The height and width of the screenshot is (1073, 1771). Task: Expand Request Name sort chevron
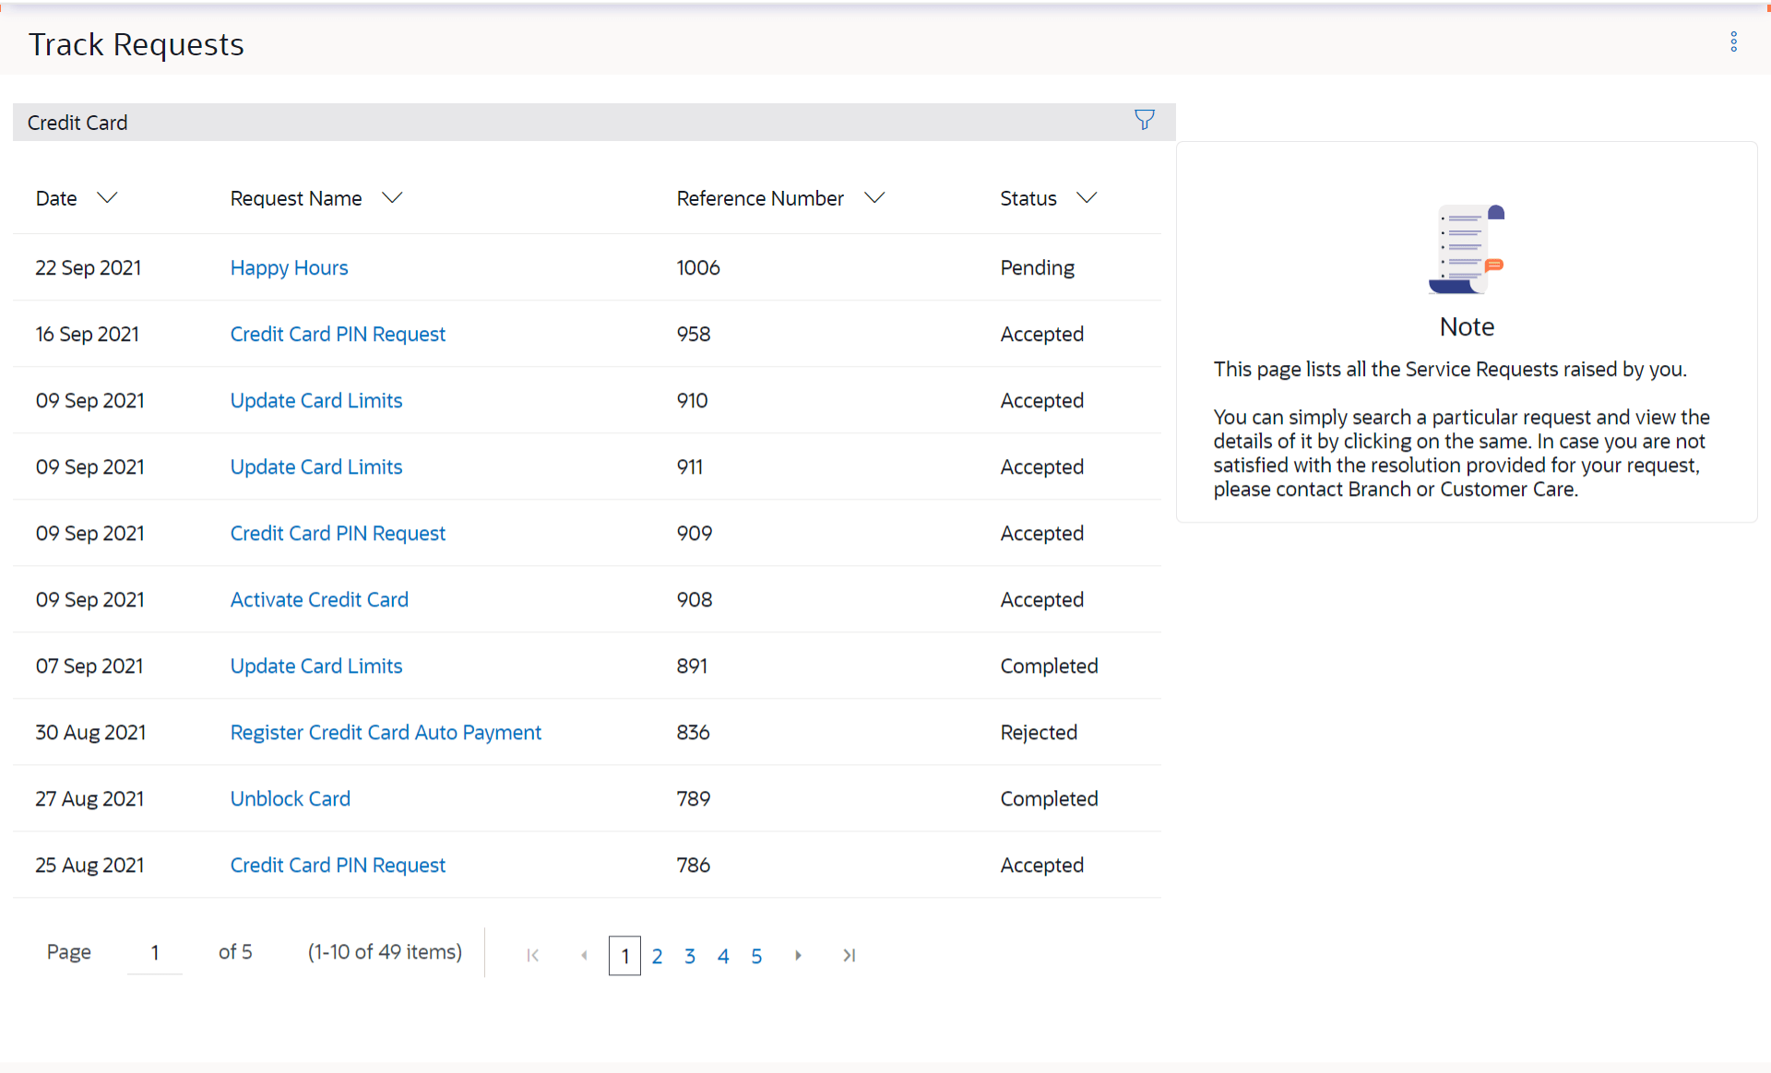pyautogui.click(x=393, y=197)
